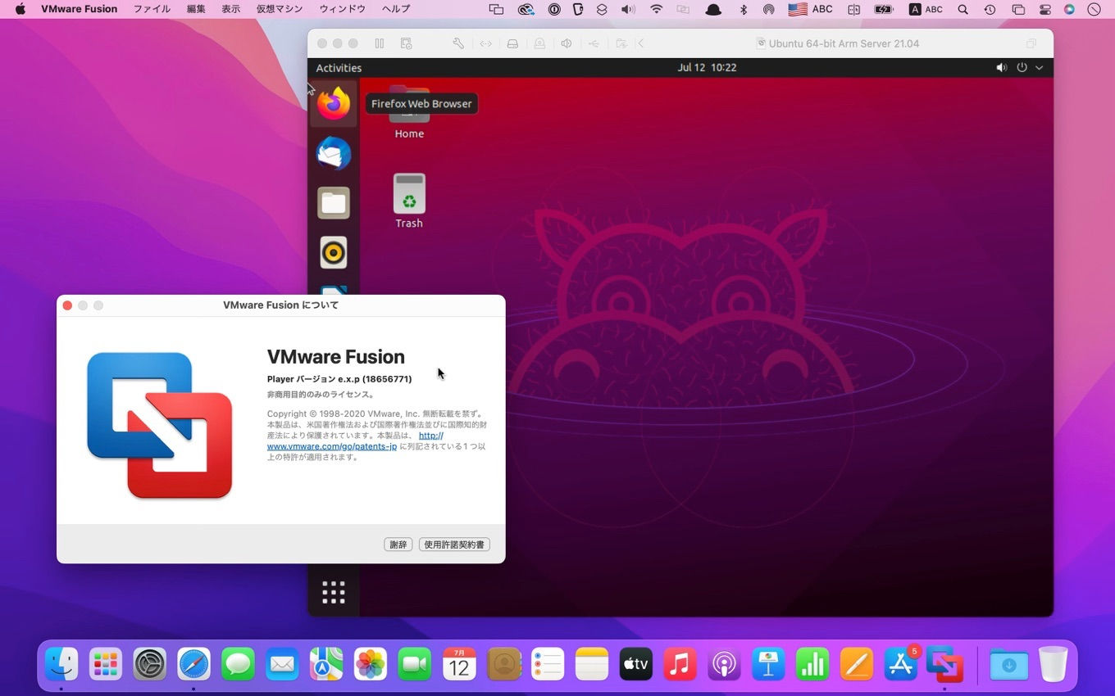Click the Ubuntu top bar power icon
The width and height of the screenshot is (1115, 696).
(x=1022, y=68)
